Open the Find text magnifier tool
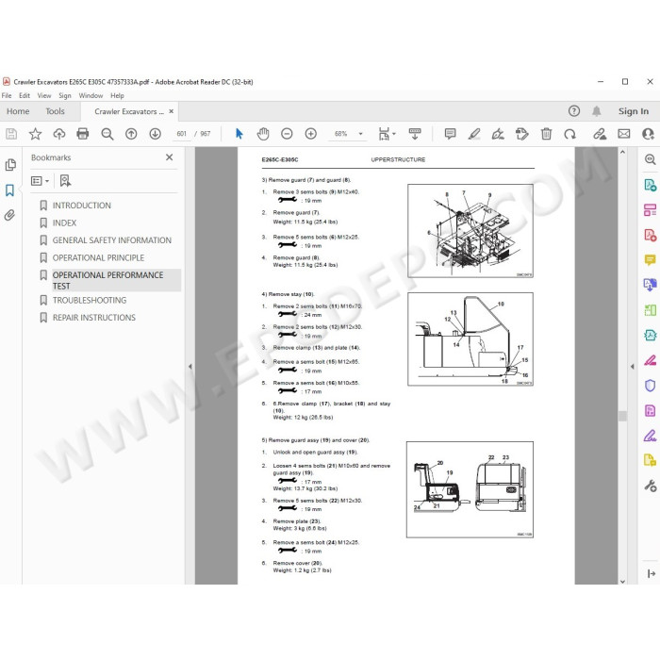Image resolution: width=660 pixels, height=660 pixels. [x=107, y=134]
